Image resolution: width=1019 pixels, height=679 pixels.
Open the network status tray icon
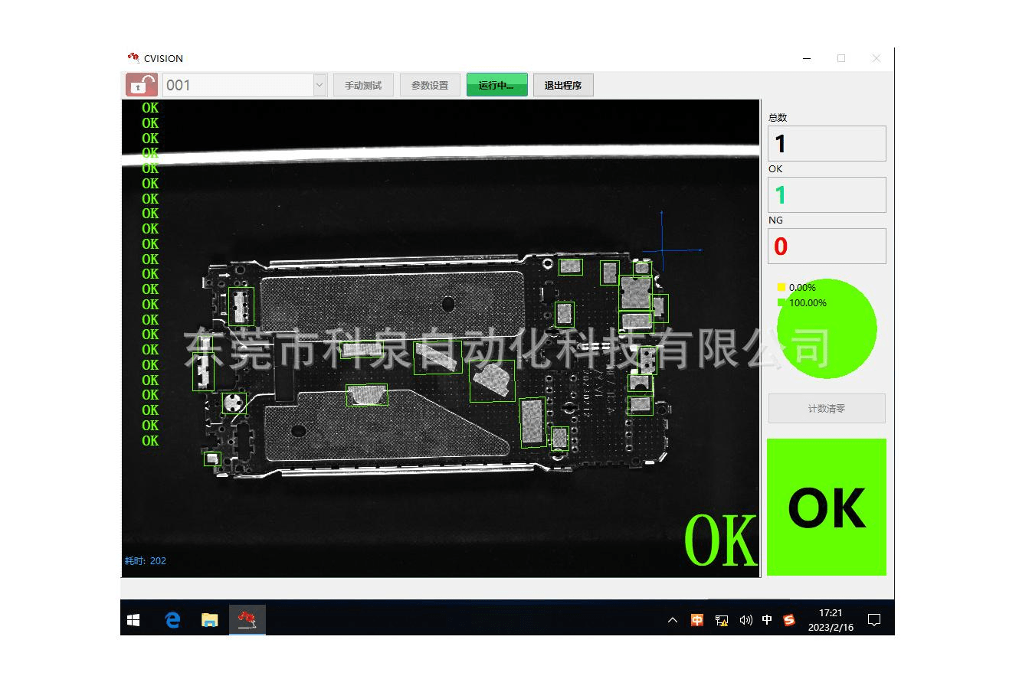(x=722, y=620)
